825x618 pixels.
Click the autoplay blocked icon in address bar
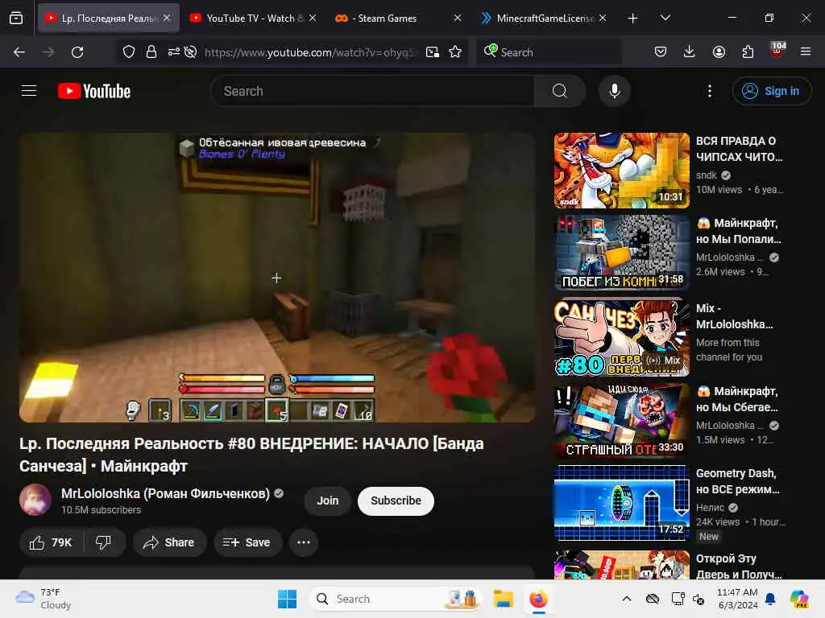pyautogui.click(x=190, y=51)
